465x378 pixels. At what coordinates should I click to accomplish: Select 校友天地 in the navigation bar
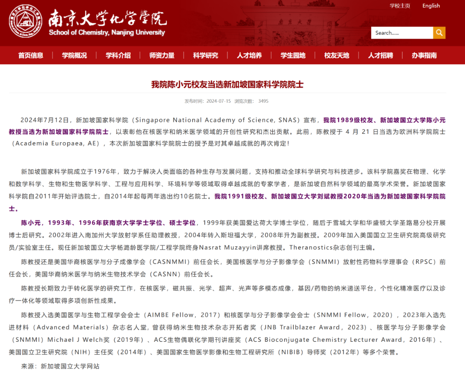tap(337, 55)
